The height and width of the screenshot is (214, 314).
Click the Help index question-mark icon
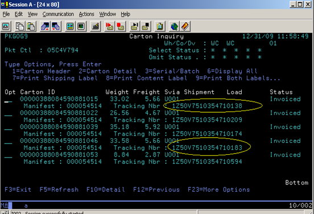[185, 26]
